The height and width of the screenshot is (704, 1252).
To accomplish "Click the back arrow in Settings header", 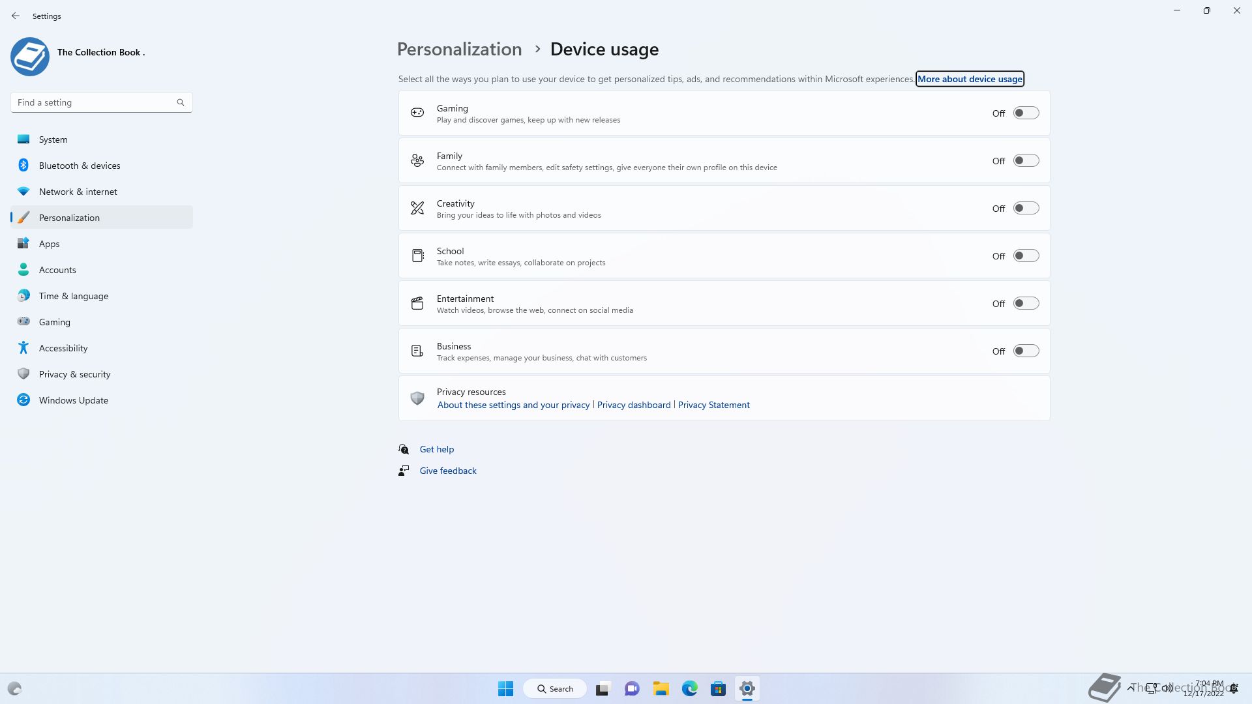I will [16, 16].
